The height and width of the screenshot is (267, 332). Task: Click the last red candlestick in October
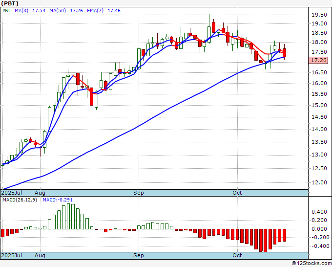(284, 53)
